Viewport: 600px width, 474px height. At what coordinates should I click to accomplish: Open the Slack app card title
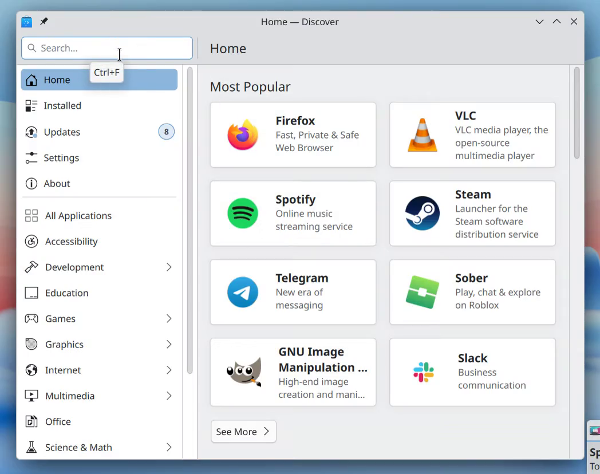(472, 358)
